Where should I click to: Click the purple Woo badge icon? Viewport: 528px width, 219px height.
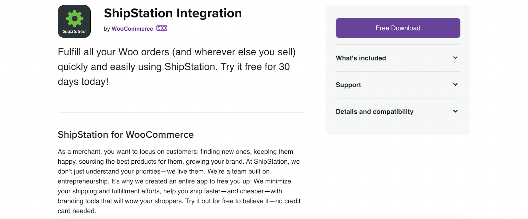(162, 28)
